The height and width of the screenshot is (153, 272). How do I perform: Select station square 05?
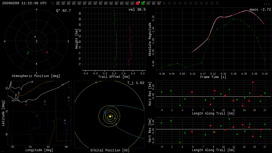(79, 3)
